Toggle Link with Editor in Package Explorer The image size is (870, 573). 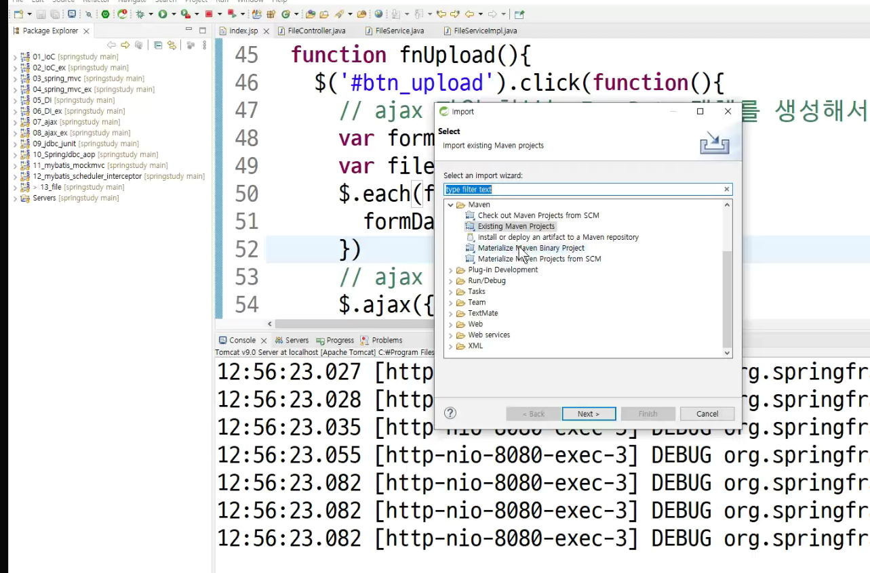tap(172, 45)
